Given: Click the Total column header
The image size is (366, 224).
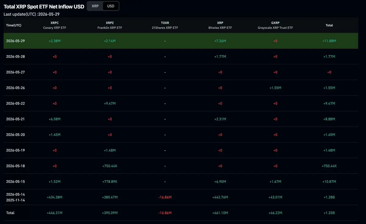Looking at the screenshot, I should (x=329, y=25).
